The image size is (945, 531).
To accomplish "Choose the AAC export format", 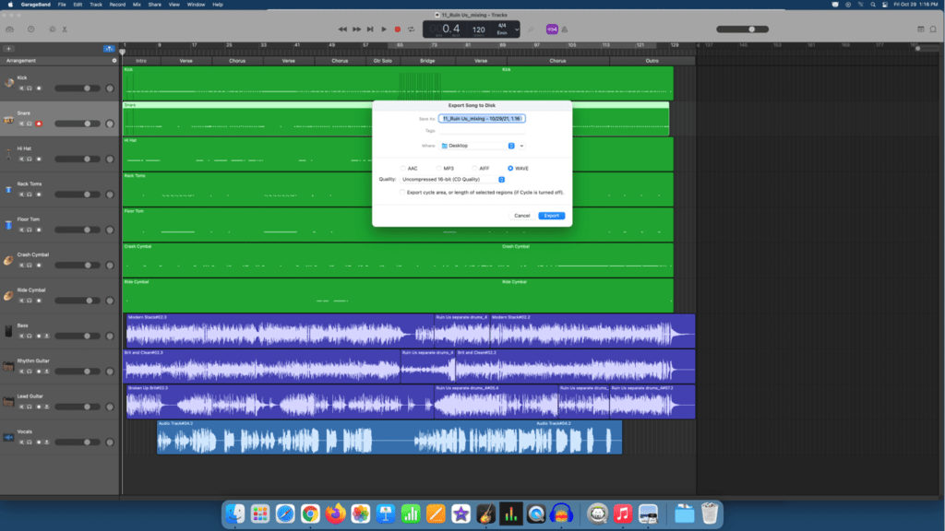I will coord(404,168).
